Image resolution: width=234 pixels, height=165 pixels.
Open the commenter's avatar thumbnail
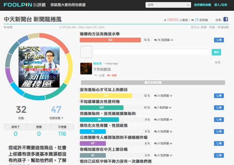(86, 68)
